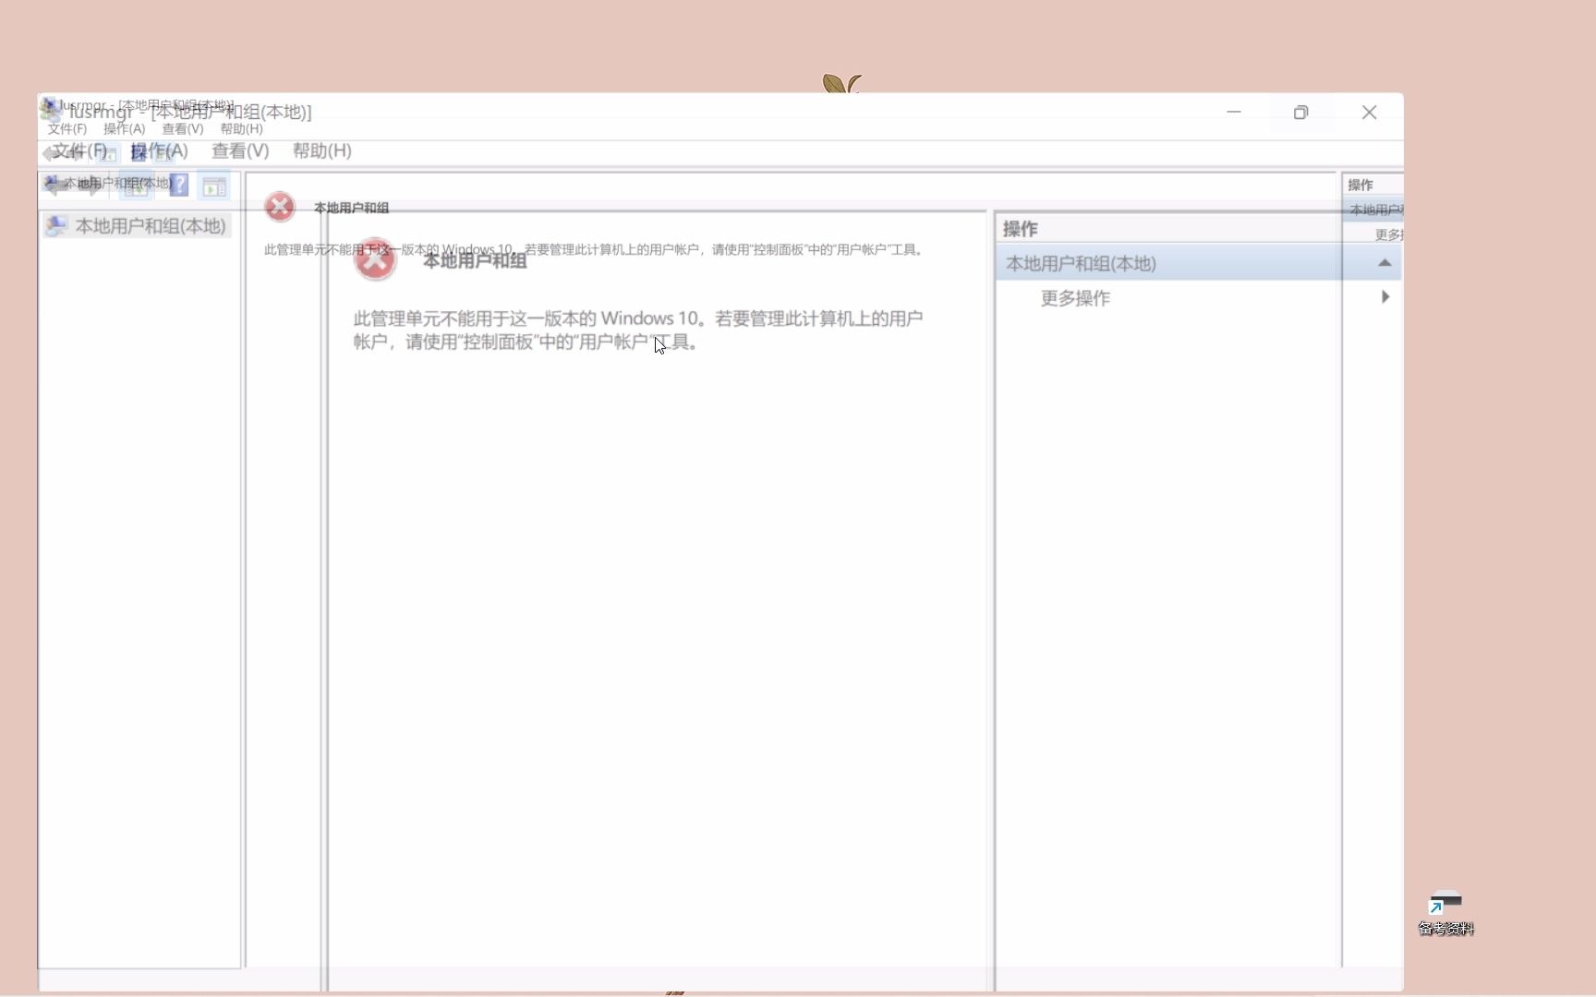The image size is (1596, 997).
Task: Open help with the question mark toolbar icon
Action: tap(177, 185)
